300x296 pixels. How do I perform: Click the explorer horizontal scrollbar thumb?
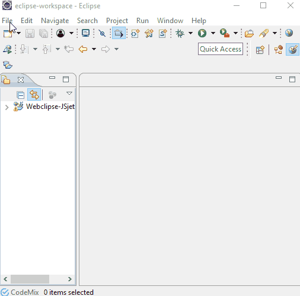(x=30, y=279)
